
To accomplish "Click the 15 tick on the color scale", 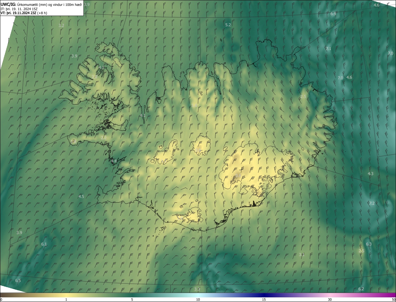I will point(264,300).
